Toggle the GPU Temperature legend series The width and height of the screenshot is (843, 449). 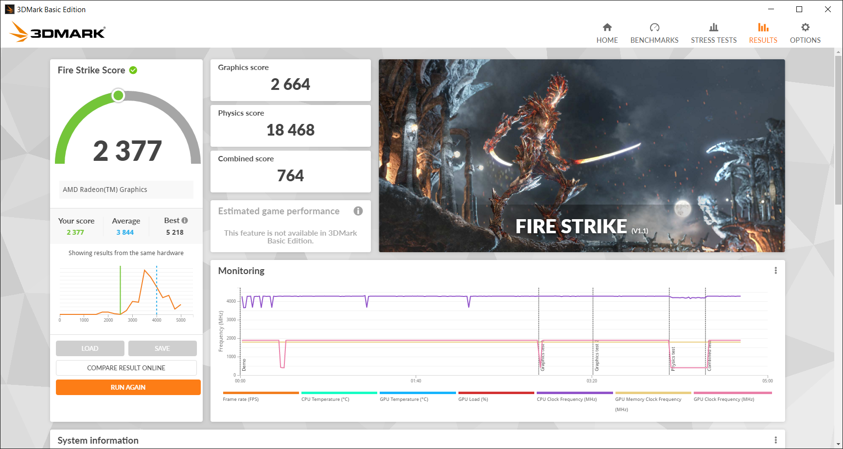(x=418, y=397)
